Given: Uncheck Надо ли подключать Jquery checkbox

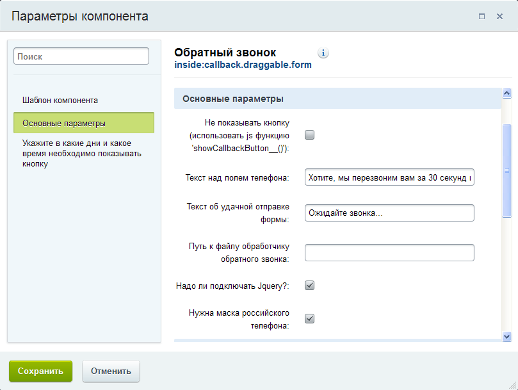Looking at the screenshot, I should point(310,286).
